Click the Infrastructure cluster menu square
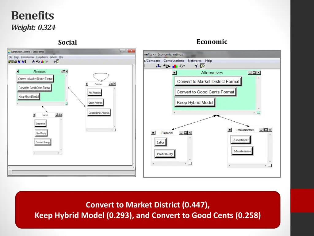This screenshot has height=236, width=314. tap(230, 130)
